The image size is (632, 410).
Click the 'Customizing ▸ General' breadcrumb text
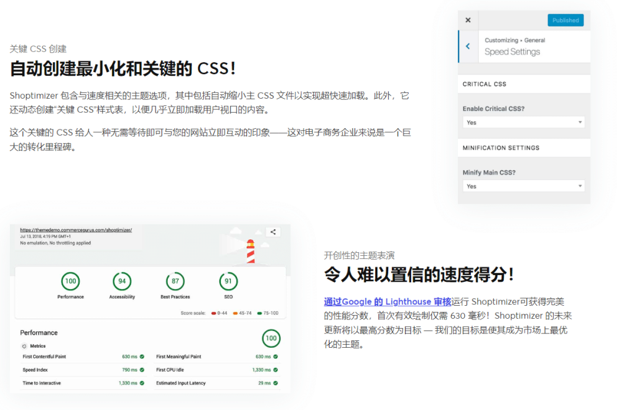click(x=515, y=40)
